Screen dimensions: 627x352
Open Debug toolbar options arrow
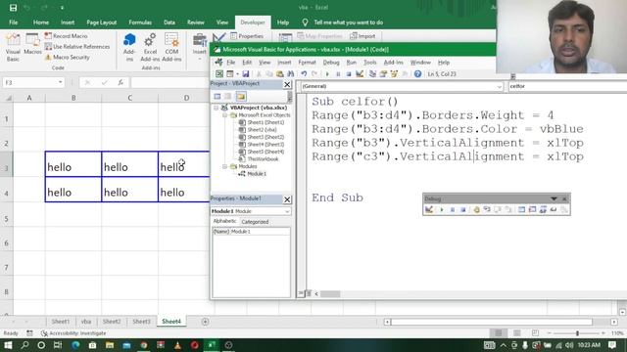click(x=554, y=198)
